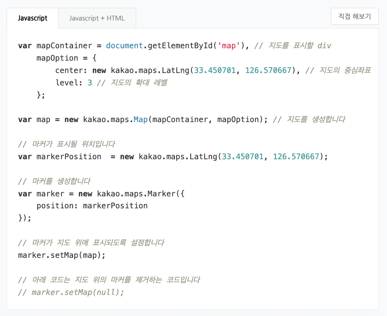
Task: Click 126.570667 in the markerPosition line
Action: click(x=296, y=156)
